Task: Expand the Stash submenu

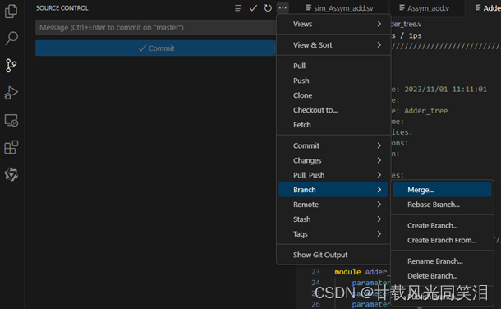Action: tap(333, 219)
